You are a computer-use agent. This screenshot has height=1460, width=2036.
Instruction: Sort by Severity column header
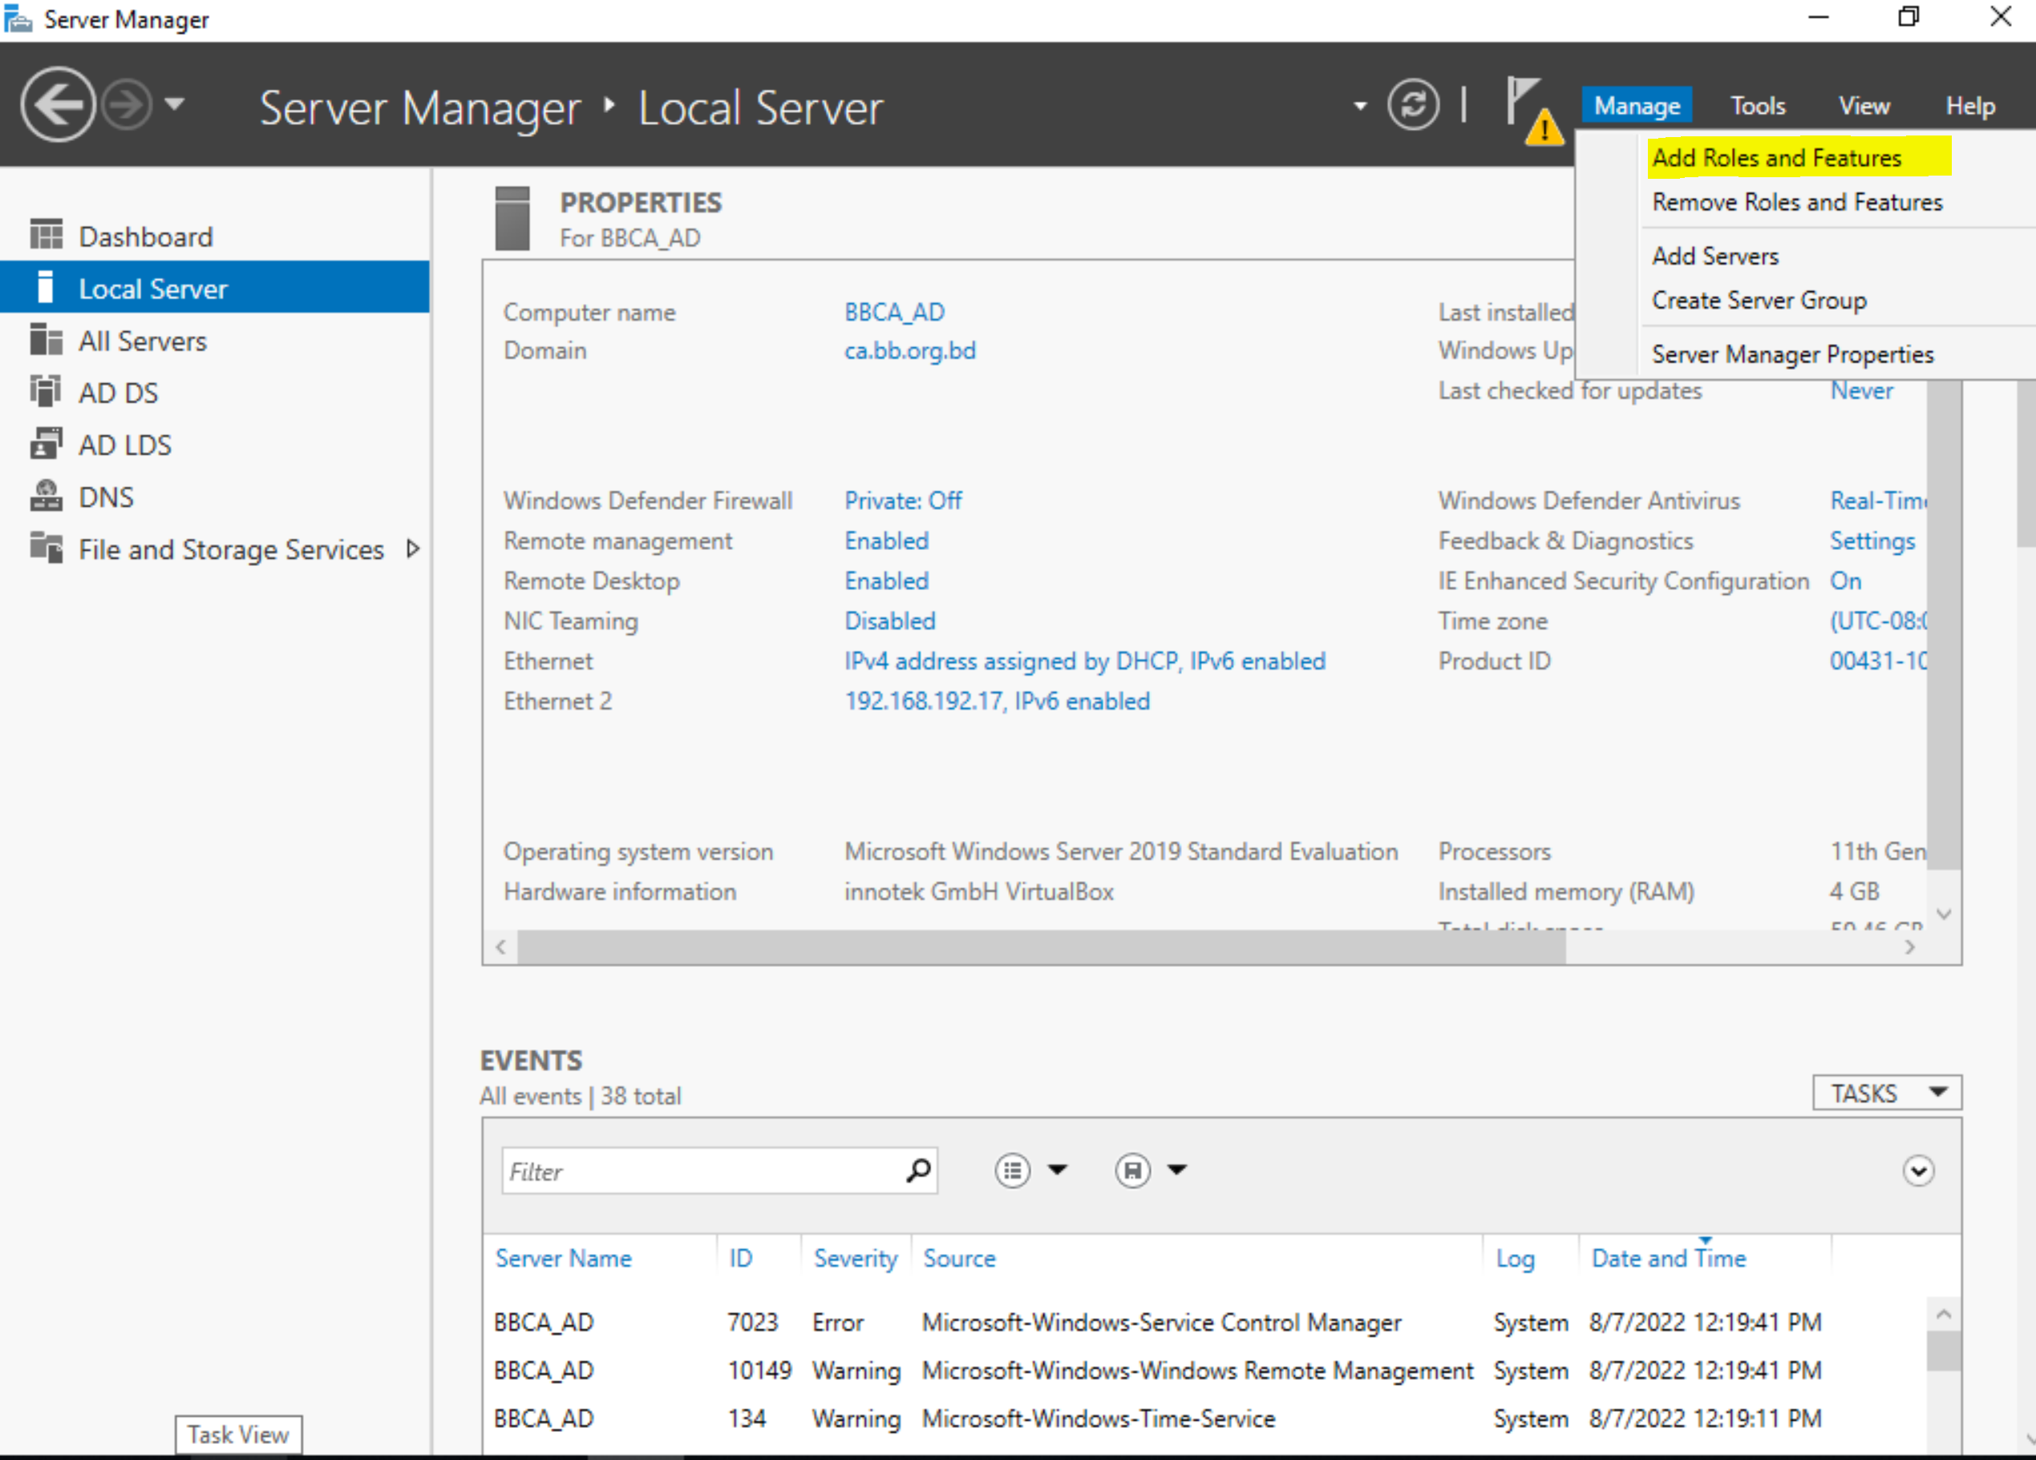(855, 1257)
